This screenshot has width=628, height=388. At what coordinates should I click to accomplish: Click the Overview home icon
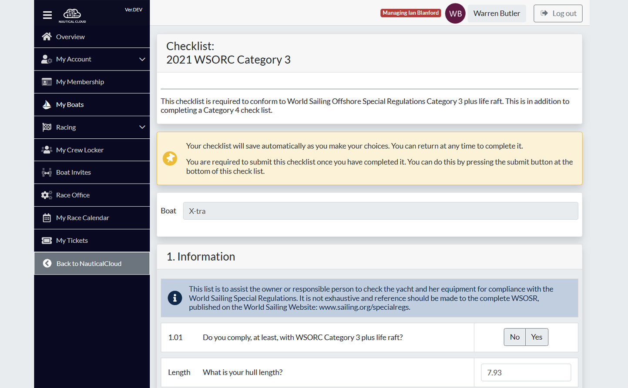pyautogui.click(x=47, y=37)
